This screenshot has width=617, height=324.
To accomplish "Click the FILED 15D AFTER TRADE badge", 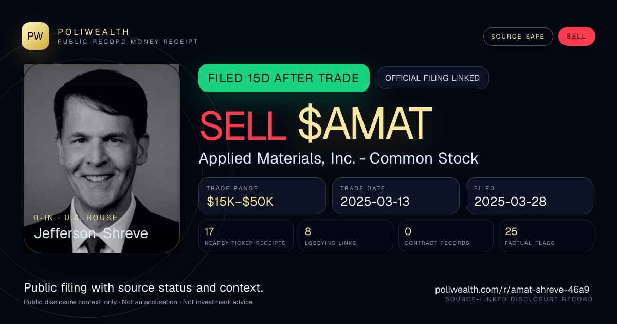I will 284,78.
